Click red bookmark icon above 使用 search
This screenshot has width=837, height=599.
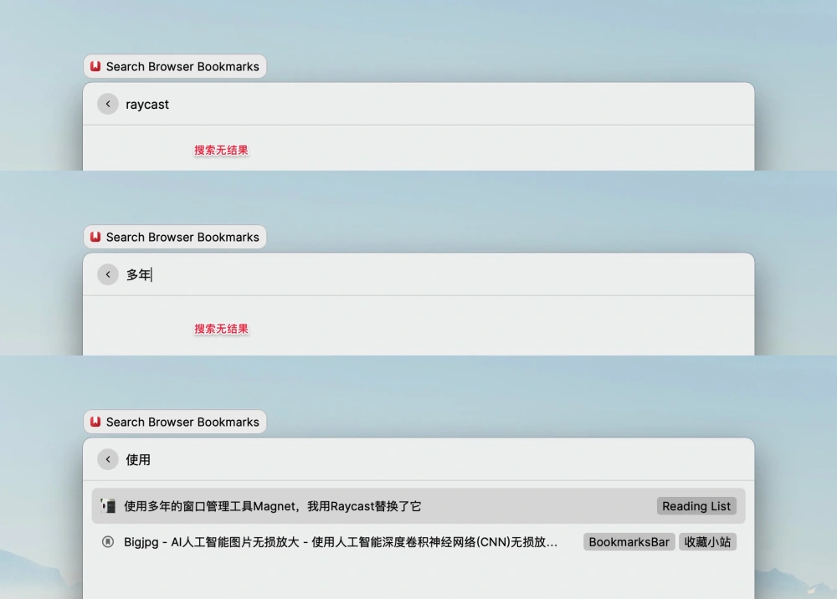pos(95,422)
